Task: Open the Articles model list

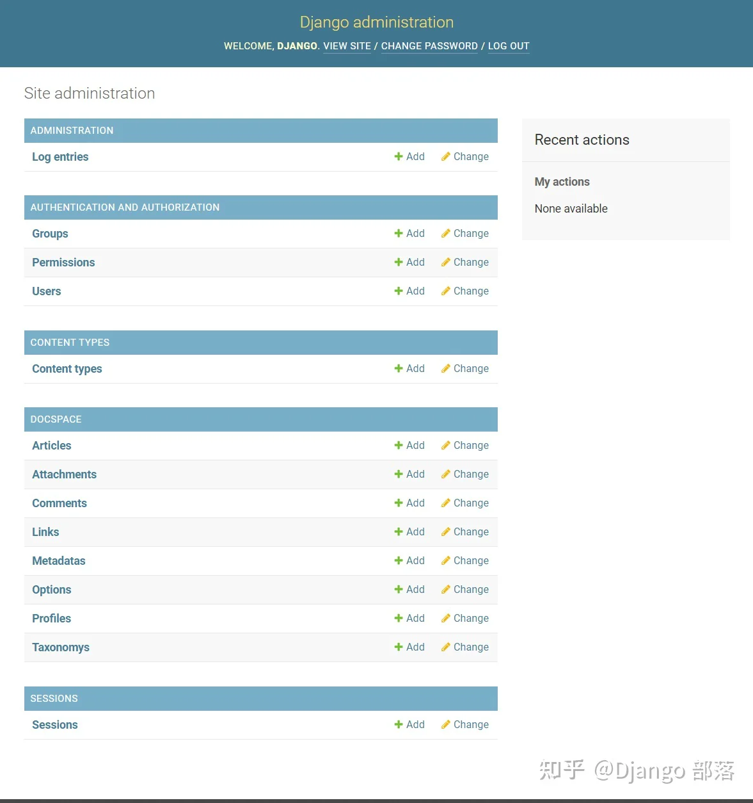Action: click(52, 446)
